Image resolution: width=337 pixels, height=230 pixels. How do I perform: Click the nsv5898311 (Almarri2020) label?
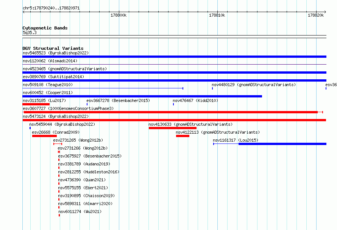[85, 204]
